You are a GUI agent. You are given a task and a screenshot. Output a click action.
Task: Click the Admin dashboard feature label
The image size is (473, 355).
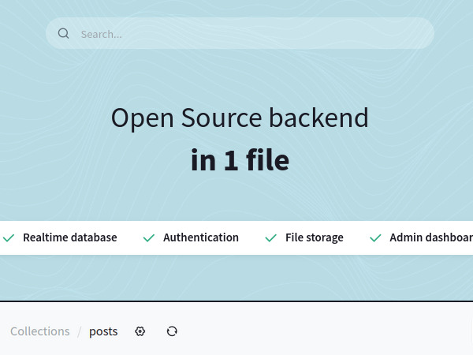click(430, 237)
